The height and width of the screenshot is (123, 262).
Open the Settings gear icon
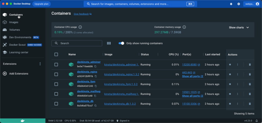(x=238, y=4)
